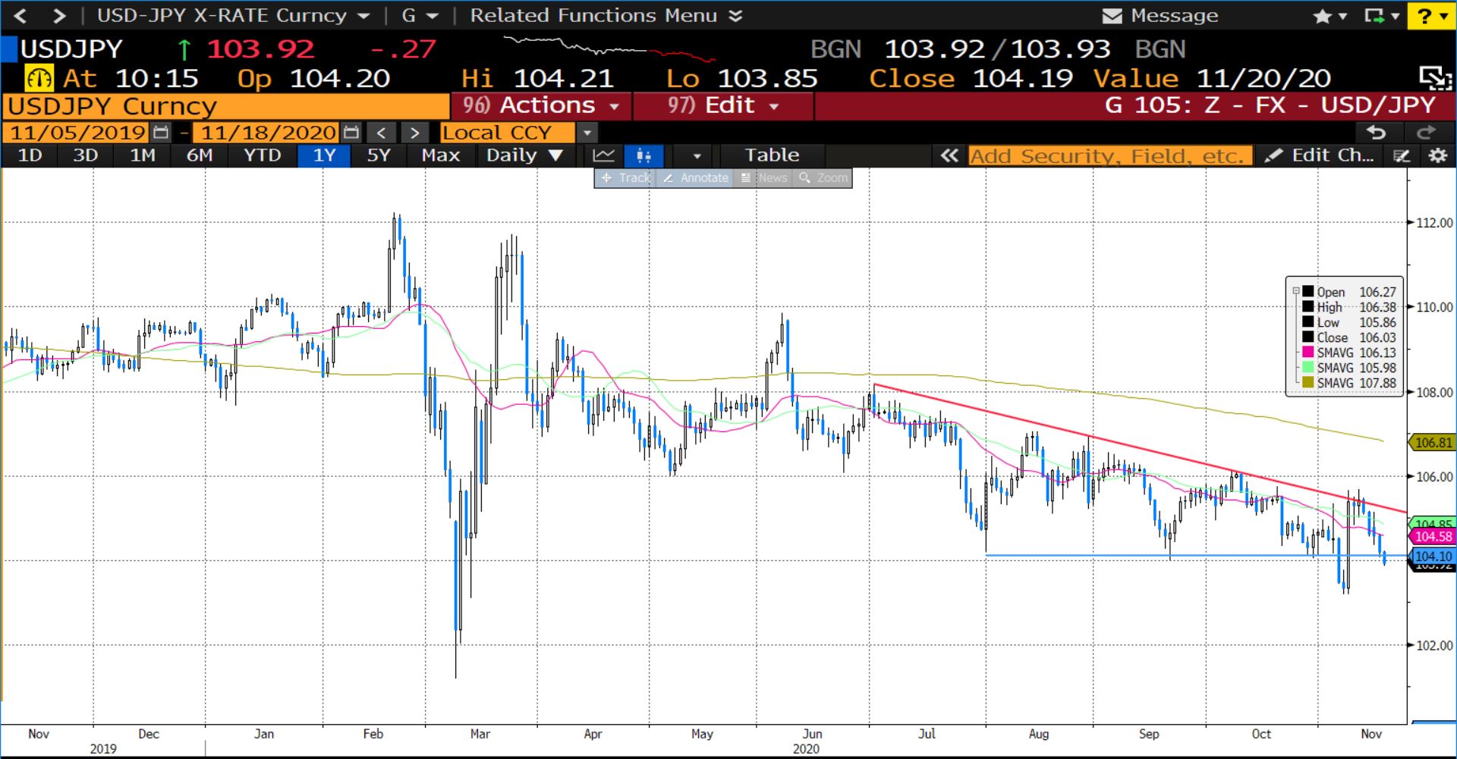Click the clock icon beside At 10:15
This screenshot has width=1457, height=759.
point(39,78)
